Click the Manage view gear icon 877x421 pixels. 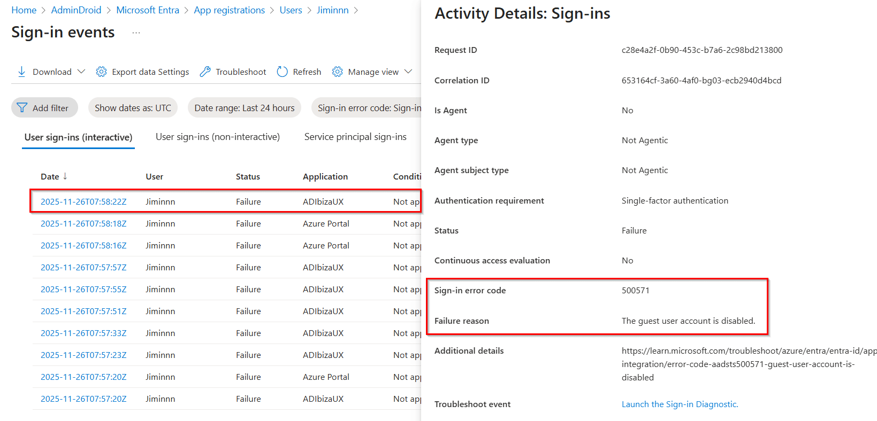(x=338, y=71)
